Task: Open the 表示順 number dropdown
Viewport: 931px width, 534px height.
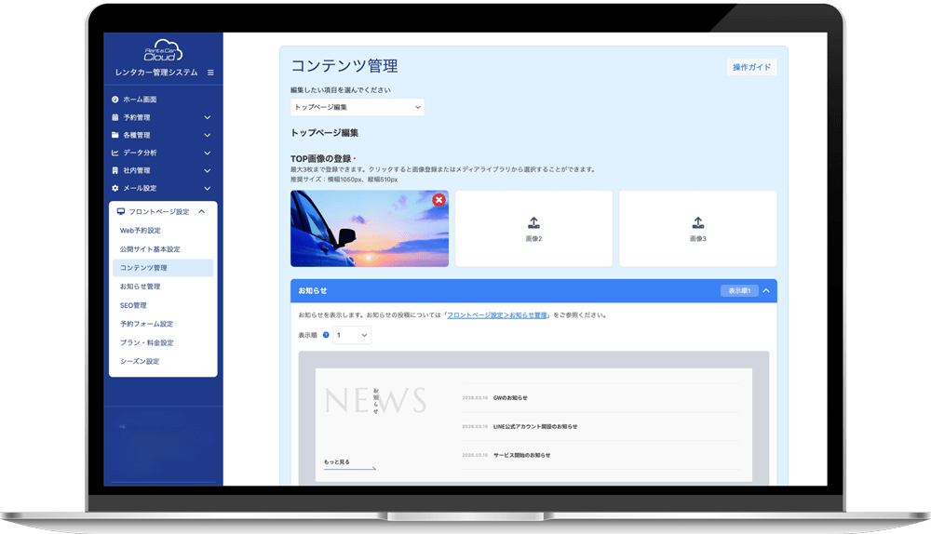Action: (352, 335)
